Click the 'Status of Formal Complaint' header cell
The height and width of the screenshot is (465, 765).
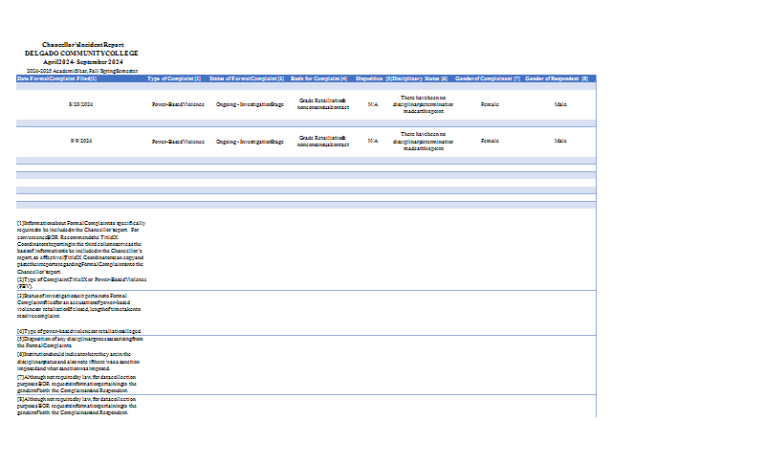point(247,78)
